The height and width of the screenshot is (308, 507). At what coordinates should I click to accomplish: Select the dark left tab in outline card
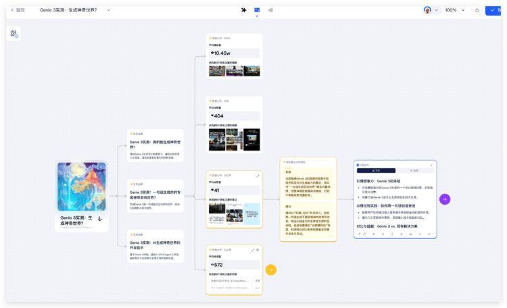(x=375, y=170)
